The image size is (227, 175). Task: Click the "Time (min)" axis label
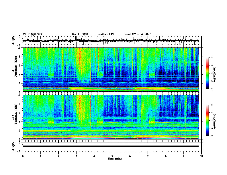115,159
